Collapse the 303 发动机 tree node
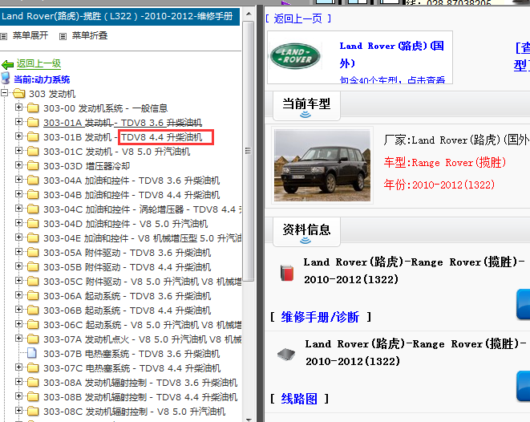Screen dimensions: 530x422 click(x=4, y=92)
